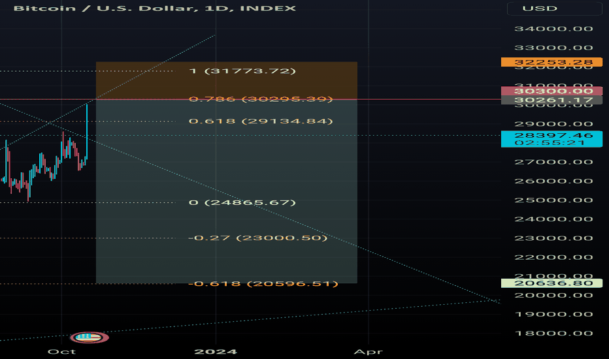Click the 23000.00 price axis tick
The width and height of the screenshot is (609, 359).
click(x=553, y=238)
